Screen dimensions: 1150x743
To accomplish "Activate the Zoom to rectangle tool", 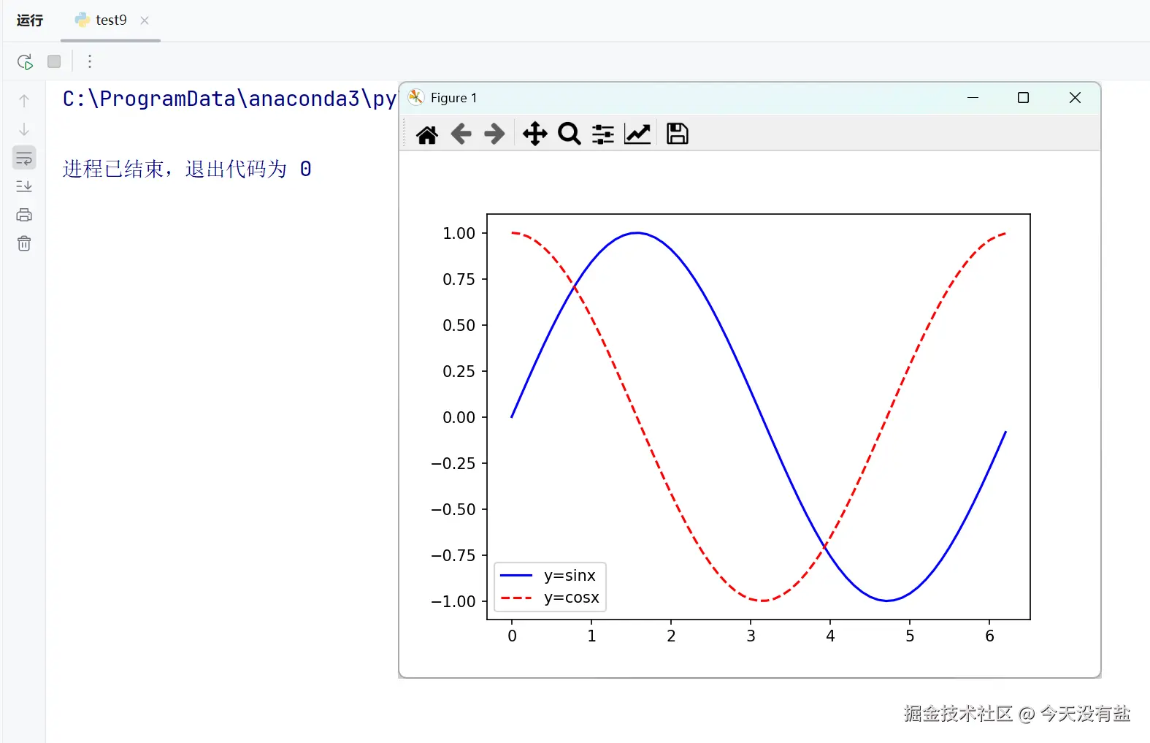I will tap(569, 134).
